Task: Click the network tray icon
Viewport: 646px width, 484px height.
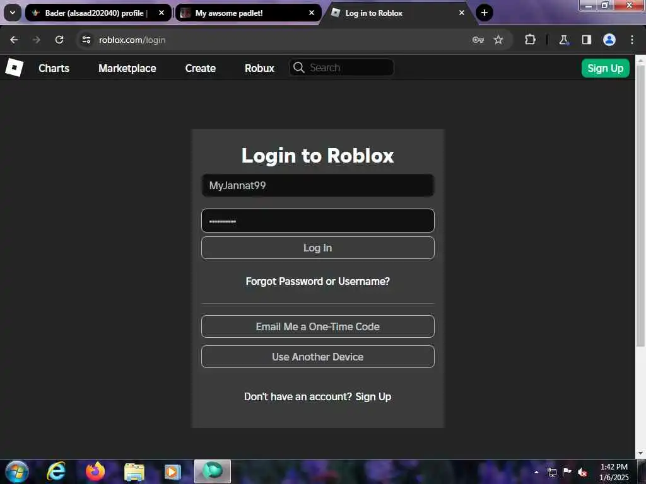Action: (551, 472)
